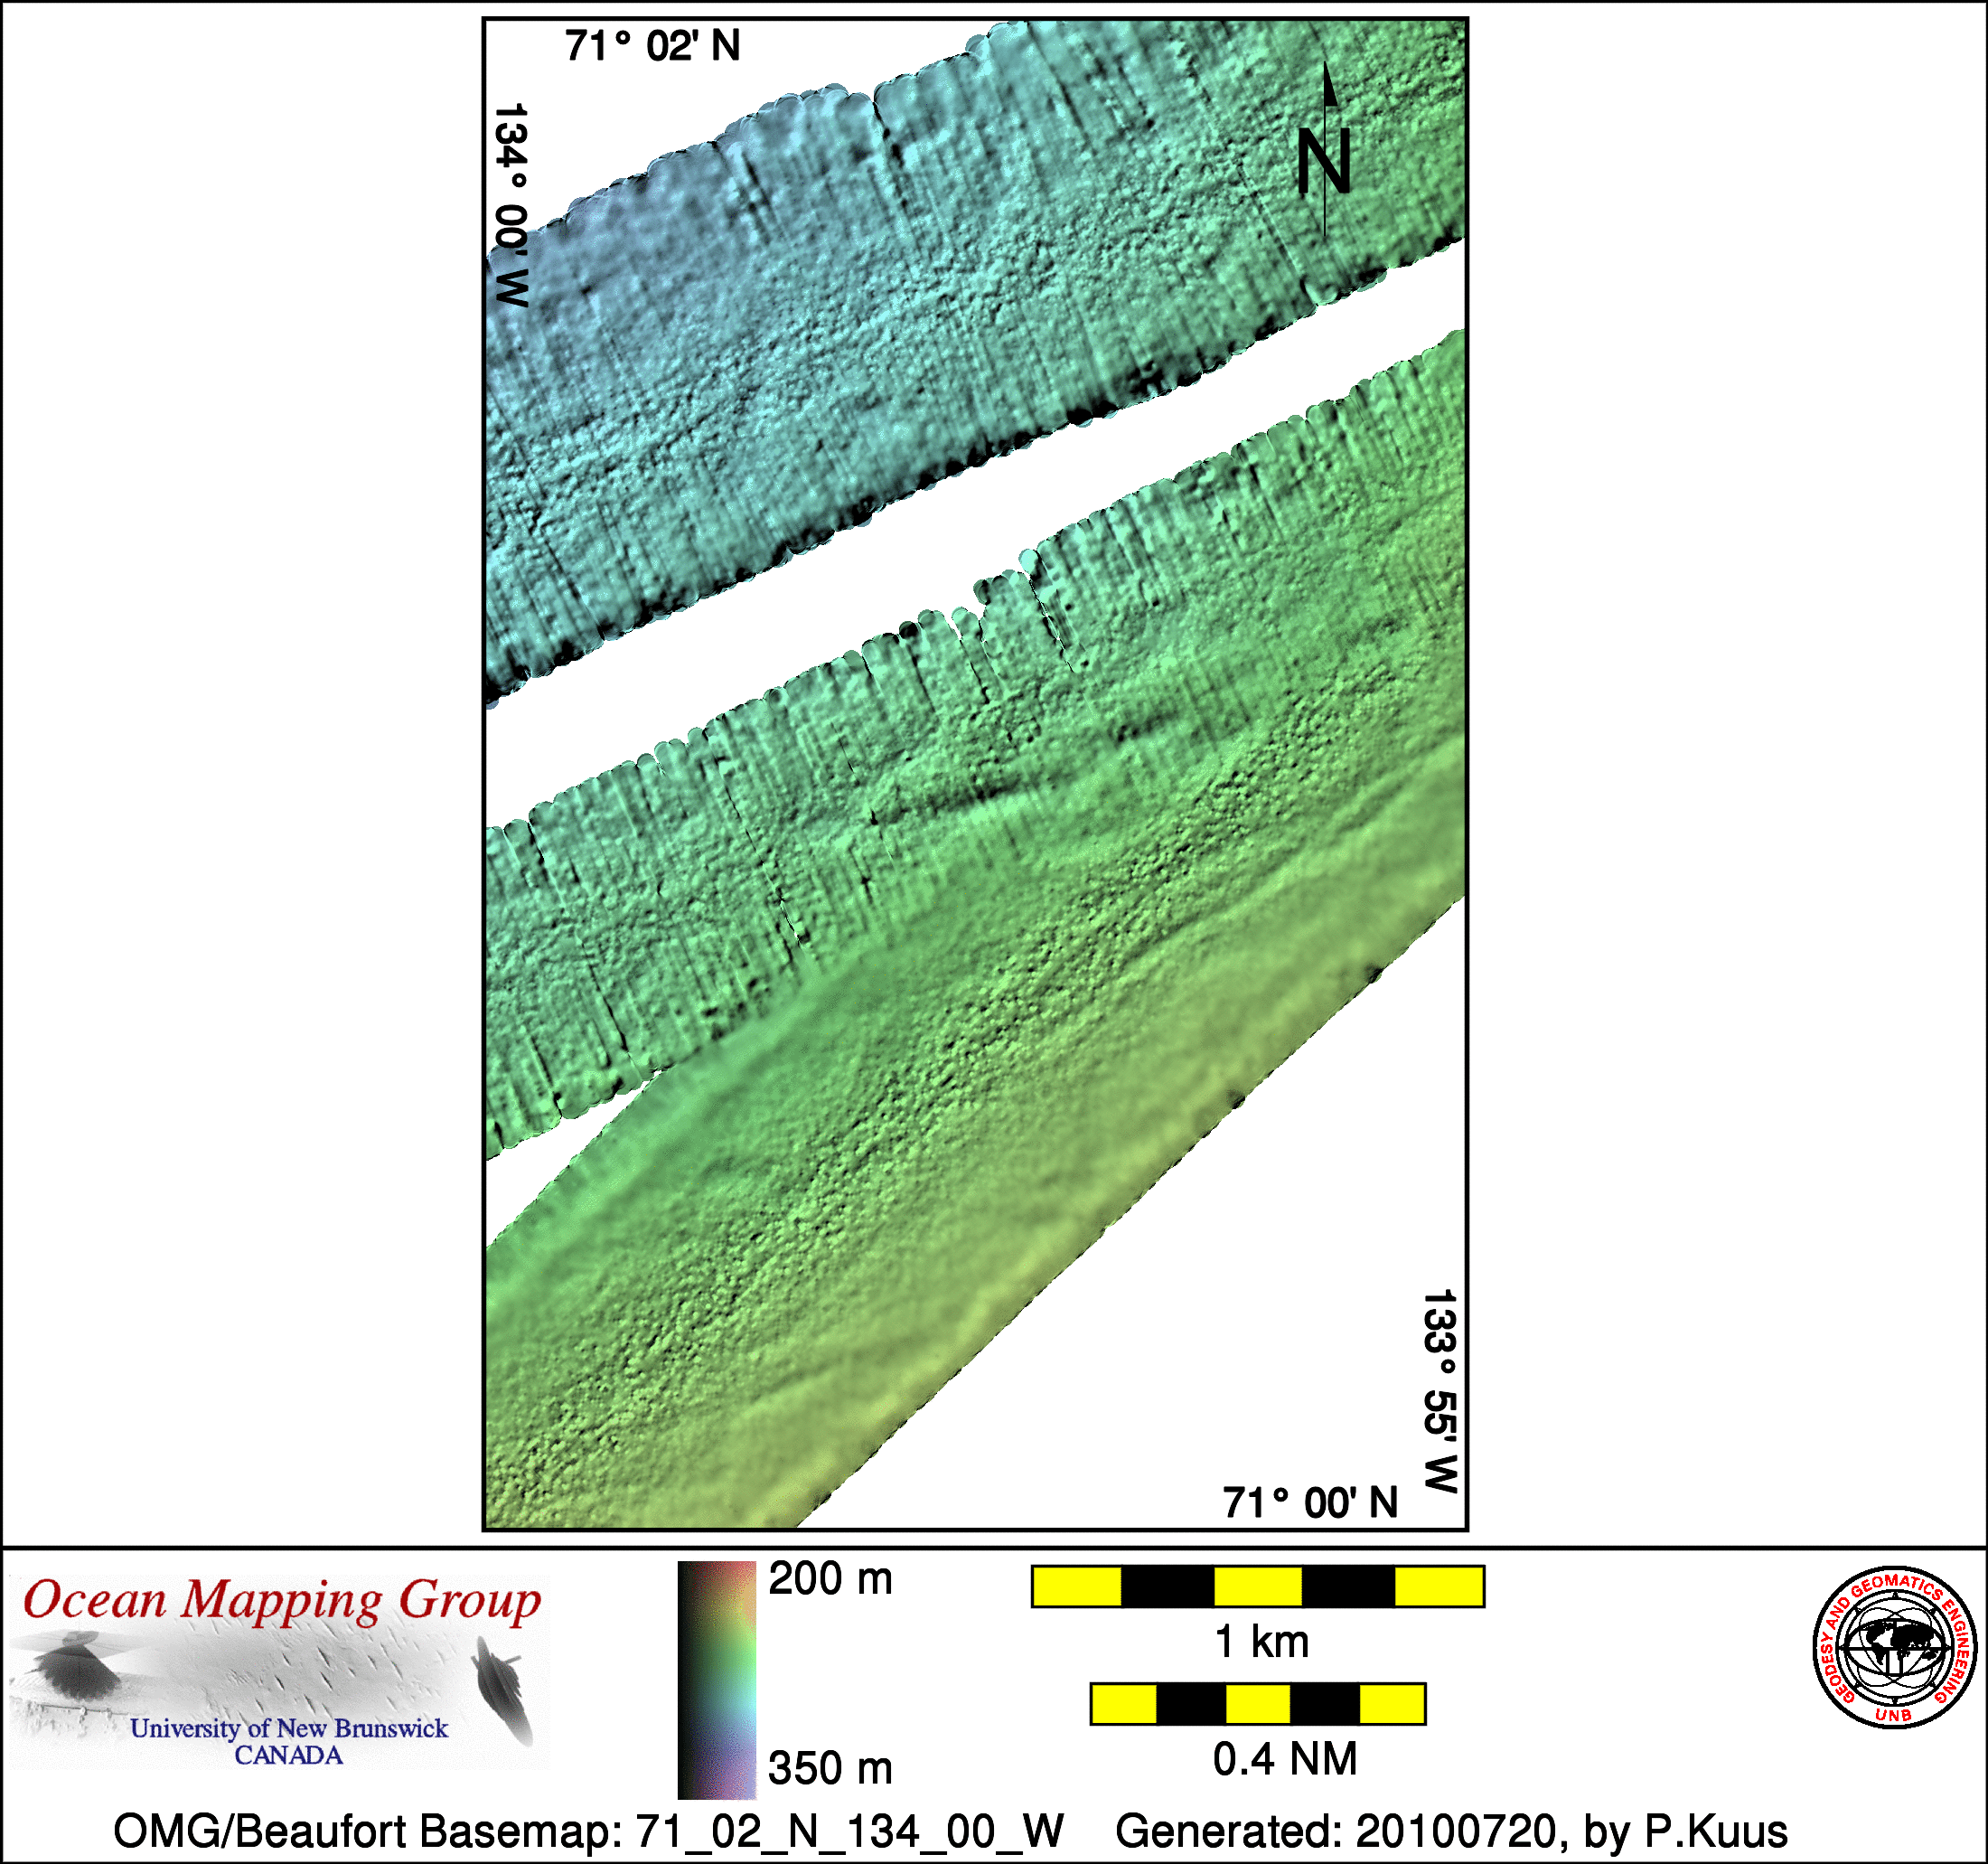
Task: Click the 1 km scale bar
Action: pos(1257,1586)
